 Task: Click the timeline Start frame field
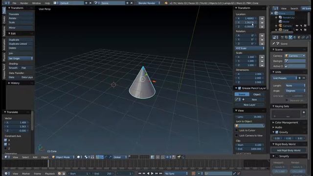(x=79, y=174)
